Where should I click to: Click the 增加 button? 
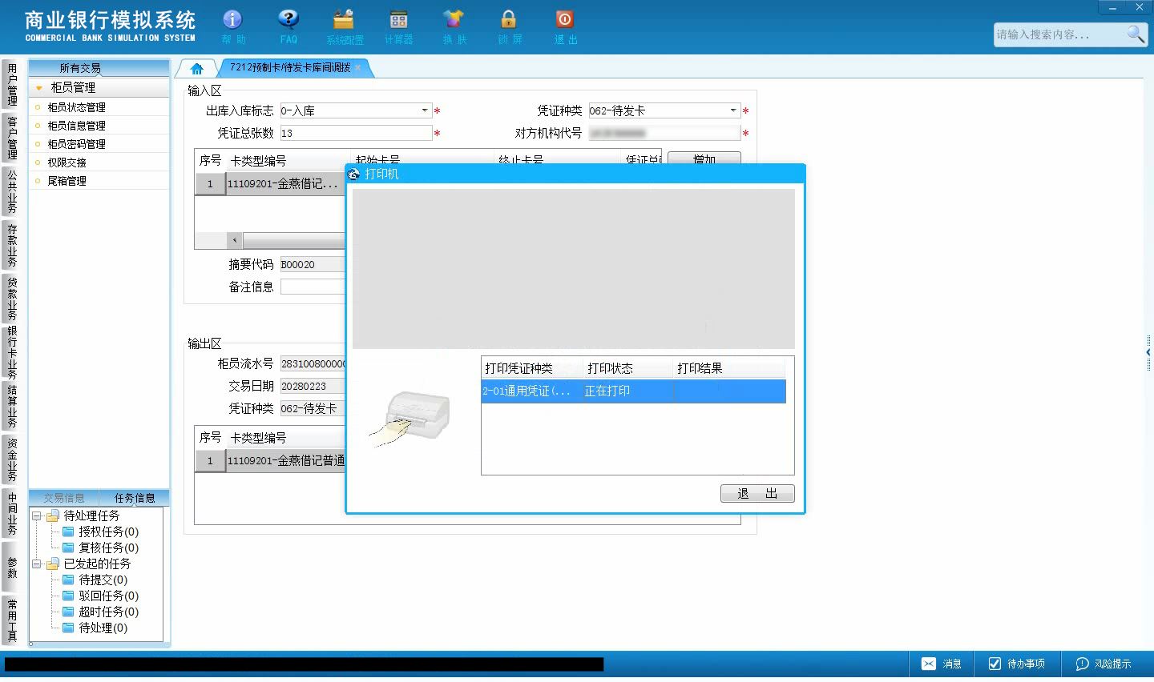click(x=704, y=158)
